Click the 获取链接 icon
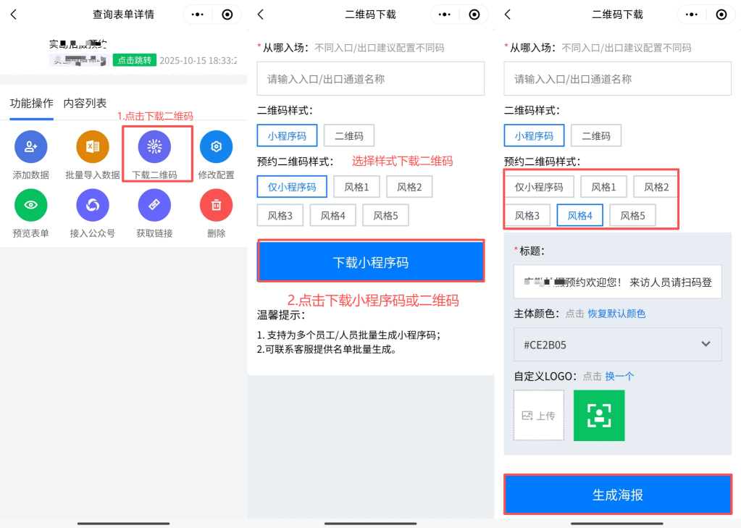The width and height of the screenshot is (741, 528). pos(154,205)
